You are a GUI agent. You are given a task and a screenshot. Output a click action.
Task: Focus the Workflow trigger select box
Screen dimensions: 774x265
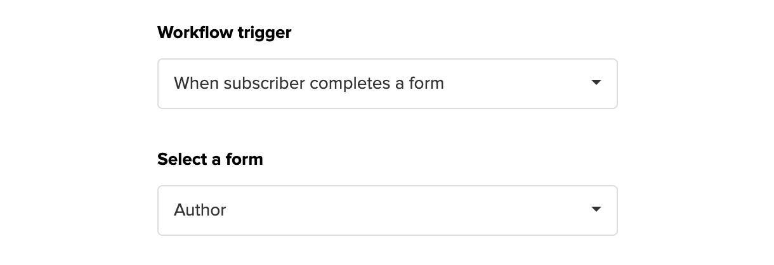tap(387, 84)
